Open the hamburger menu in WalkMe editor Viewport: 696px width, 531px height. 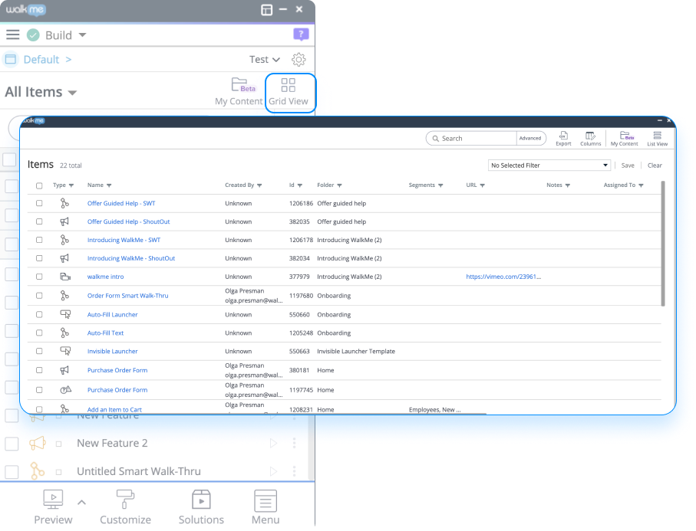[13, 34]
